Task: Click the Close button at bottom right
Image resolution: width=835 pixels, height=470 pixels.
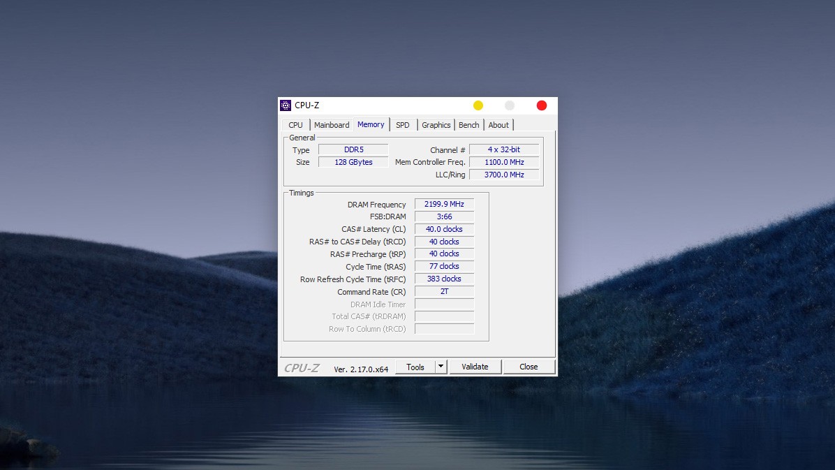Action: tap(529, 367)
